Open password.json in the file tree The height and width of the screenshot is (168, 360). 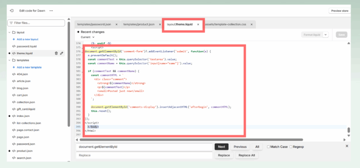pyautogui.click(x=26, y=144)
